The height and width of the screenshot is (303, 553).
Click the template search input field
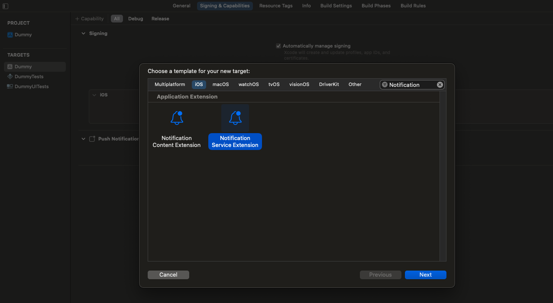(x=412, y=85)
